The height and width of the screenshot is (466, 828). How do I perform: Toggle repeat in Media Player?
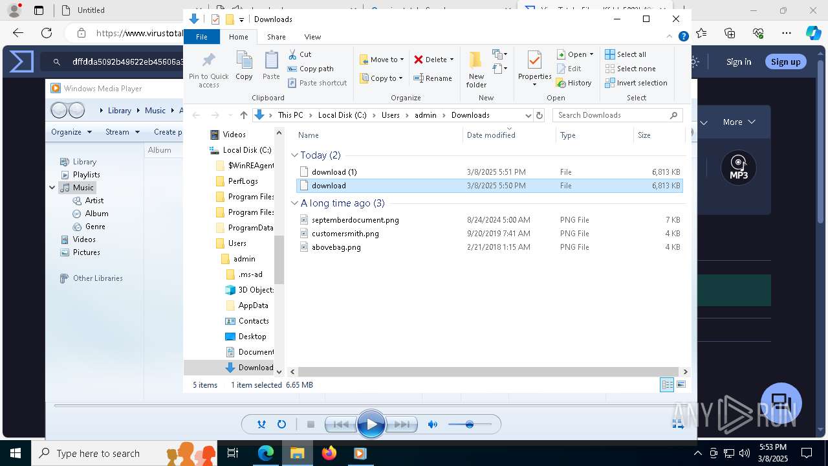tap(281, 425)
